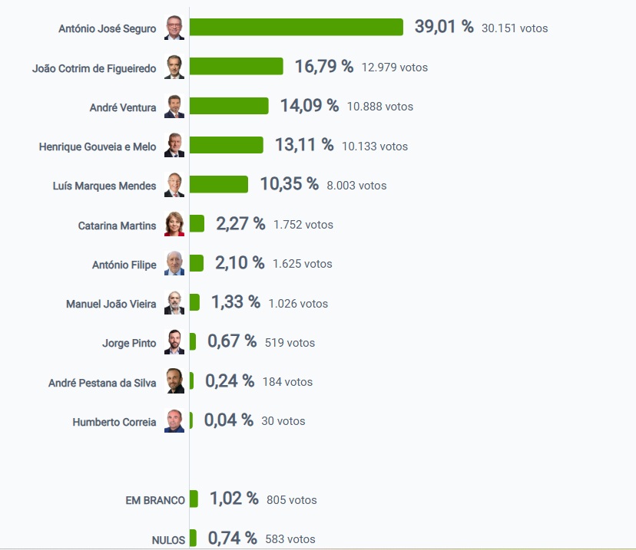Click António Filipe's candidate photo
The height and width of the screenshot is (550, 636).
174,264
